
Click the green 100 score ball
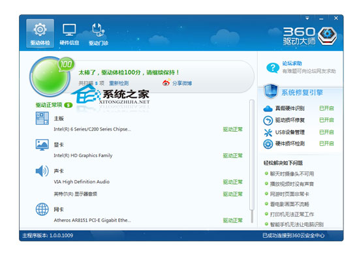[x=50, y=77]
